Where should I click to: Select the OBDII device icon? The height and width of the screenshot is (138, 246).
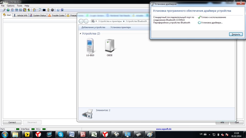pos(109,48)
